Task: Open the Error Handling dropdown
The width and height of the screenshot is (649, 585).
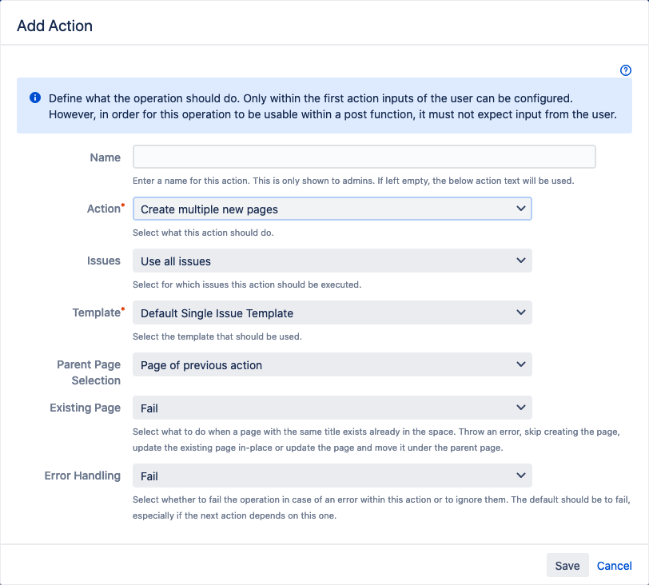Action: click(332, 476)
